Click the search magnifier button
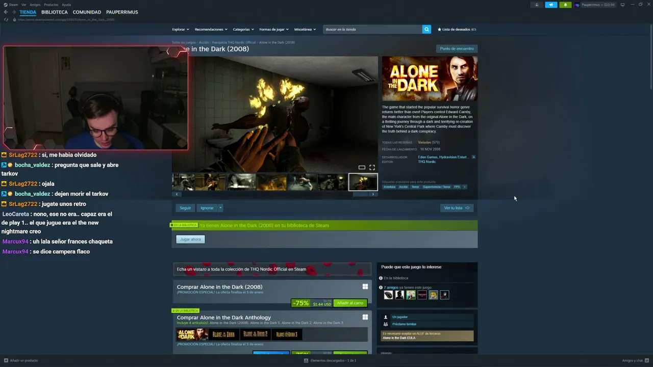The image size is (653, 367). pyautogui.click(x=426, y=29)
